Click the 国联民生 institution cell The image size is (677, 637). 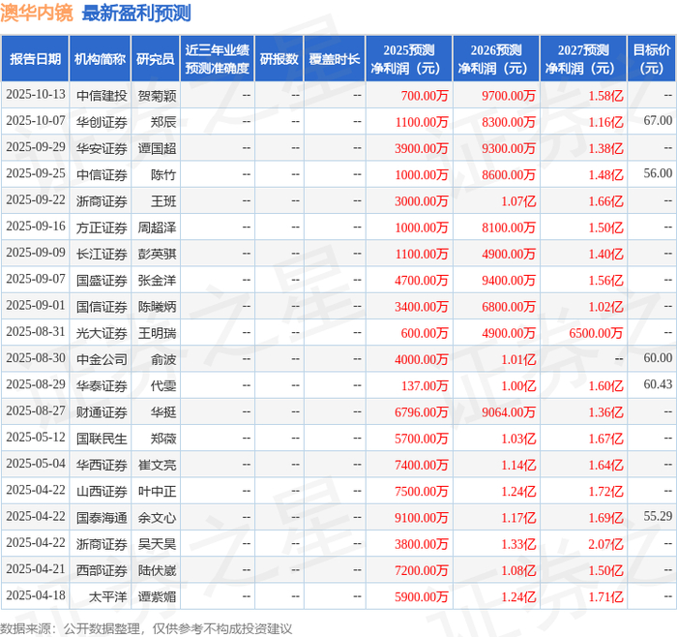[x=102, y=439]
